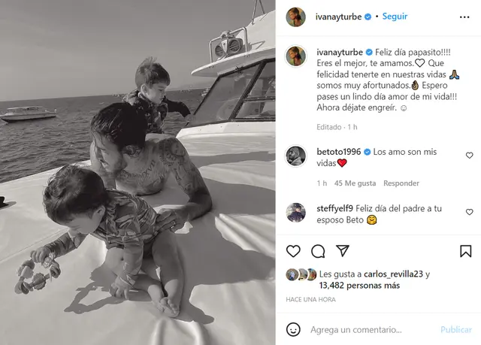Open carlos_revilla23's profile link
The width and height of the screenshot is (481, 345).
click(393, 274)
